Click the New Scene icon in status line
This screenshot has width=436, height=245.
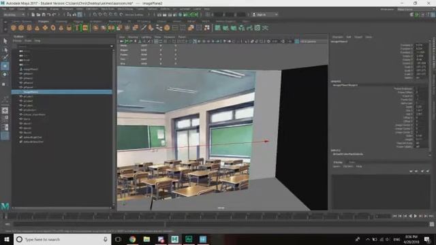(x=33, y=14)
